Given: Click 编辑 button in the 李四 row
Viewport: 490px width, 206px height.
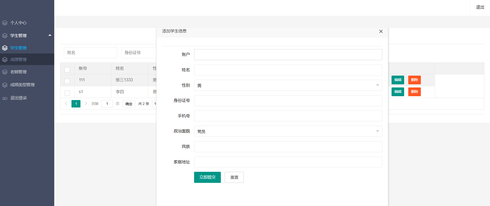Looking at the screenshot, I should 398,92.
